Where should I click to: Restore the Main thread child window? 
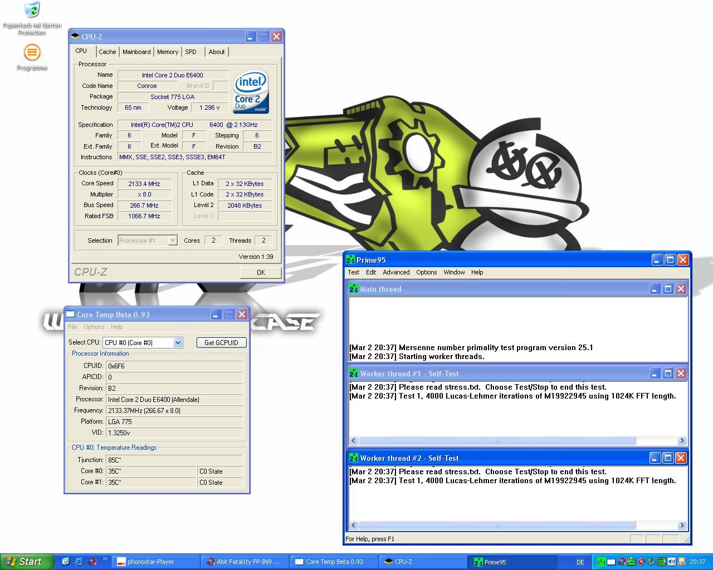click(x=668, y=289)
